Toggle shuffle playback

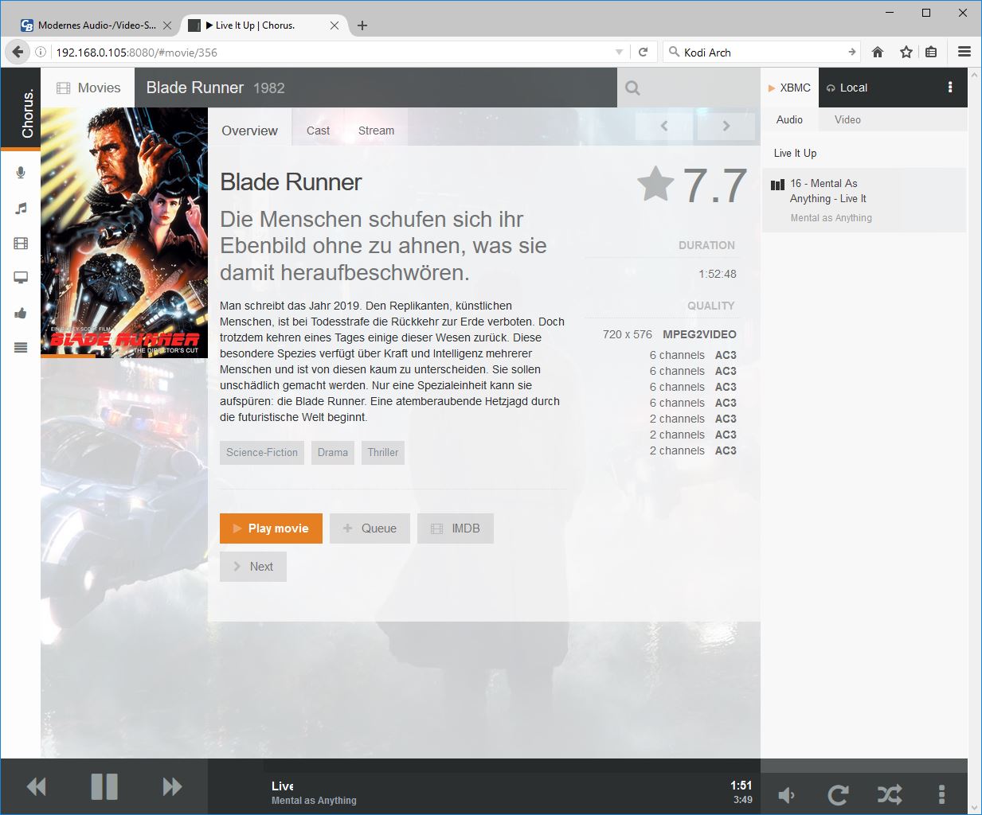point(890,794)
